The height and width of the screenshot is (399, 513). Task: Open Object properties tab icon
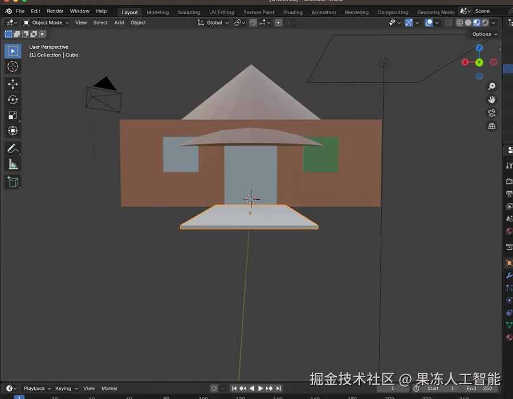point(509,263)
